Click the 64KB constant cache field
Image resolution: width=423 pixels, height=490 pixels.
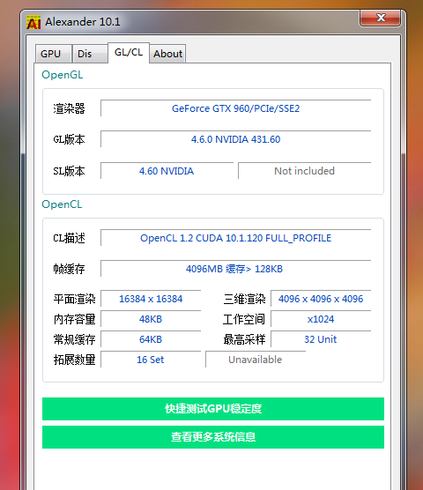point(151,339)
